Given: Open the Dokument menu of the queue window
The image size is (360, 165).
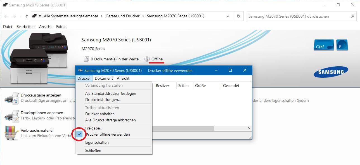Looking at the screenshot, I should (104, 78).
